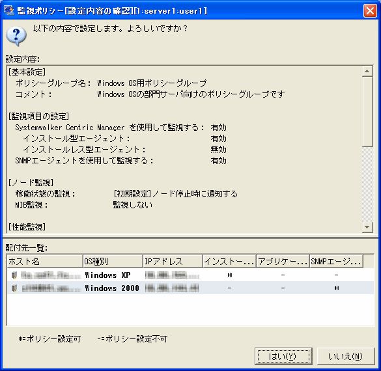This screenshot has height=371, width=381.
Task: Click the [監視項目の設定] section heading
Action: tap(38, 116)
